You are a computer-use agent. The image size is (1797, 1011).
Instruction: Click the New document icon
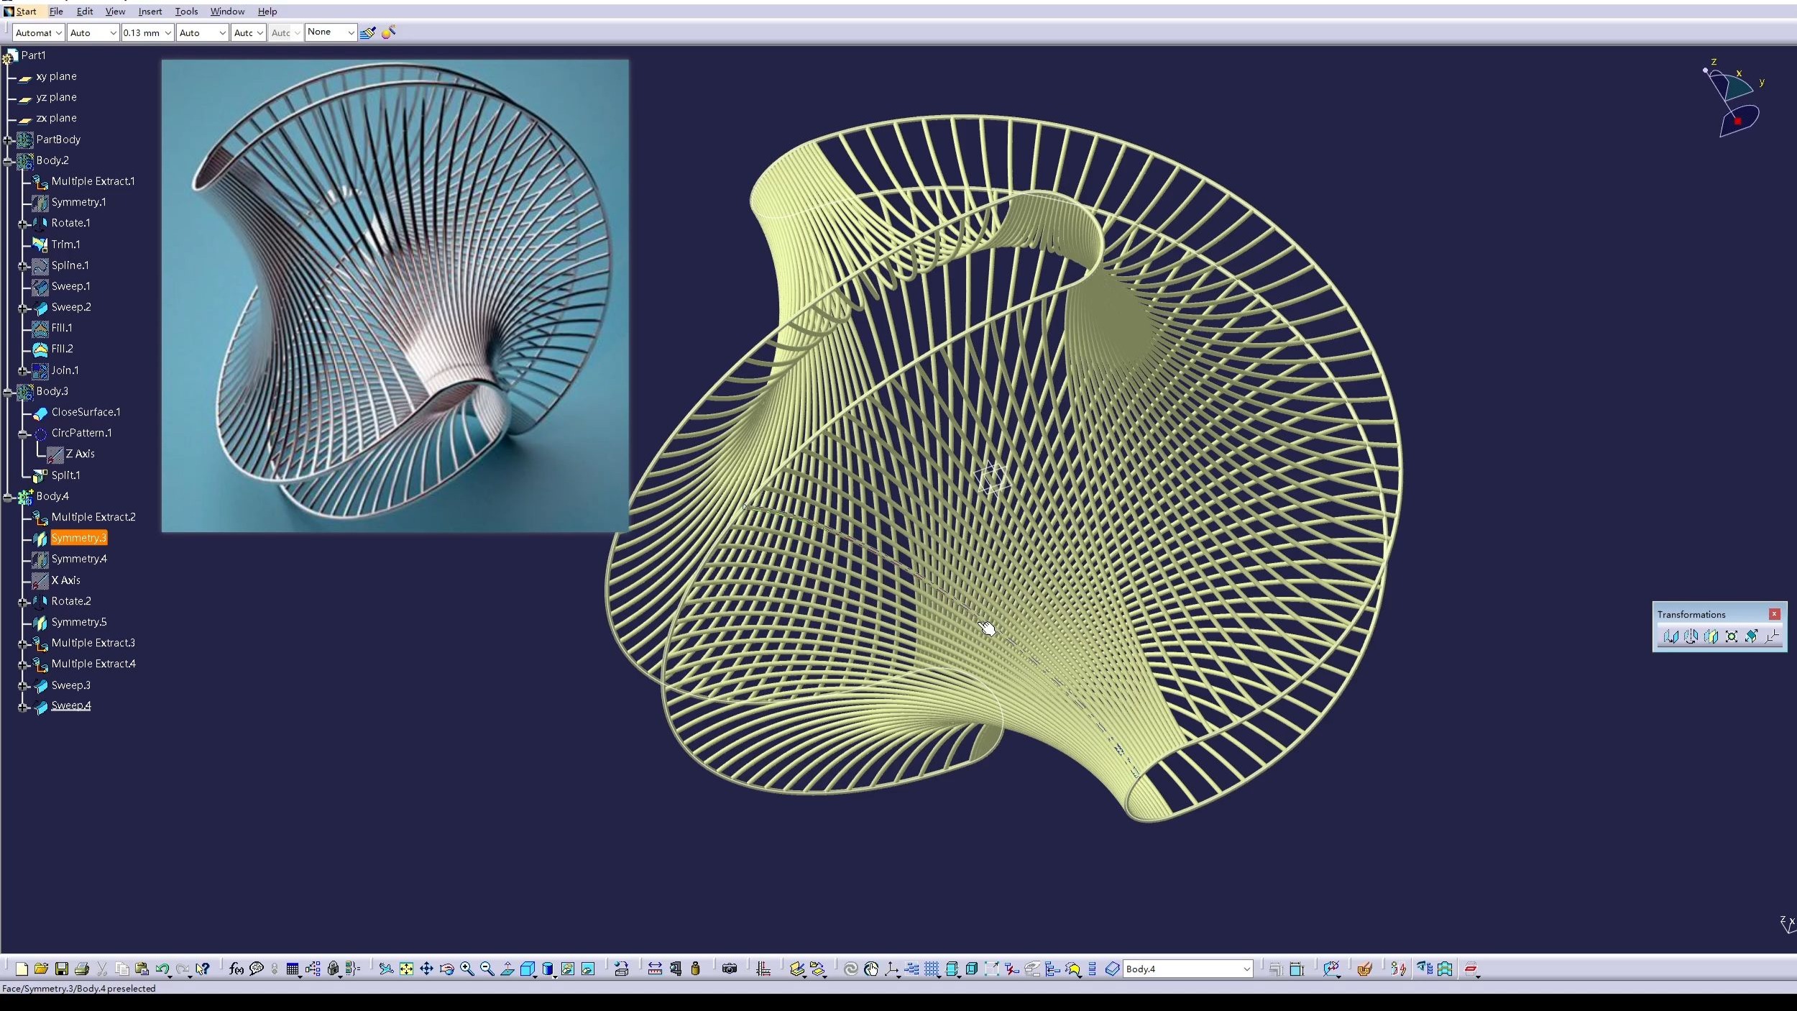tap(22, 969)
